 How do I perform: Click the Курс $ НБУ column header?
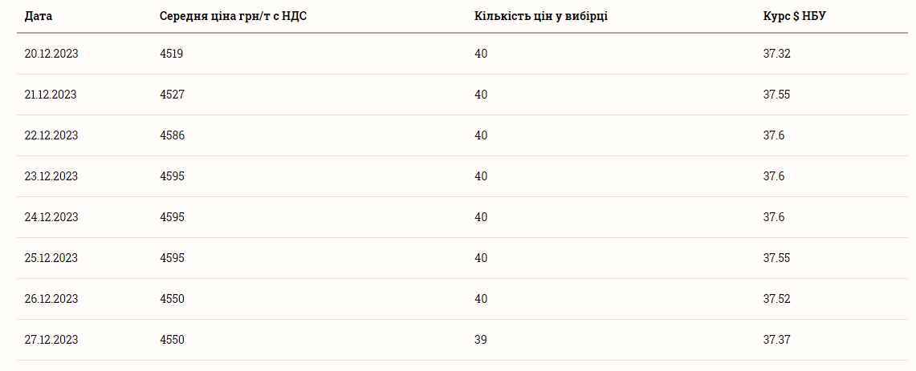point(794,15)
